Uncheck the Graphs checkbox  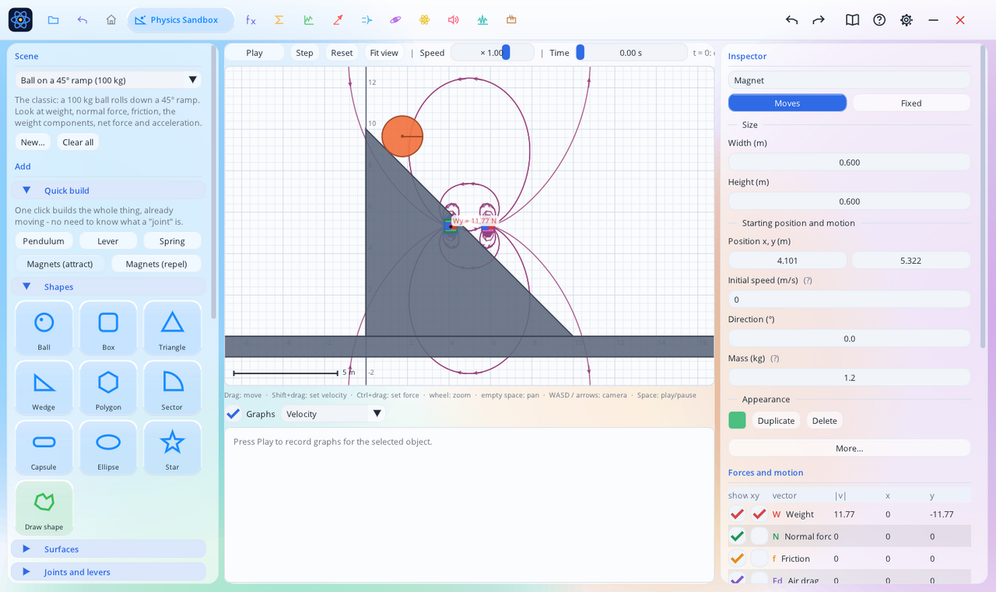[x=233, y=414]
